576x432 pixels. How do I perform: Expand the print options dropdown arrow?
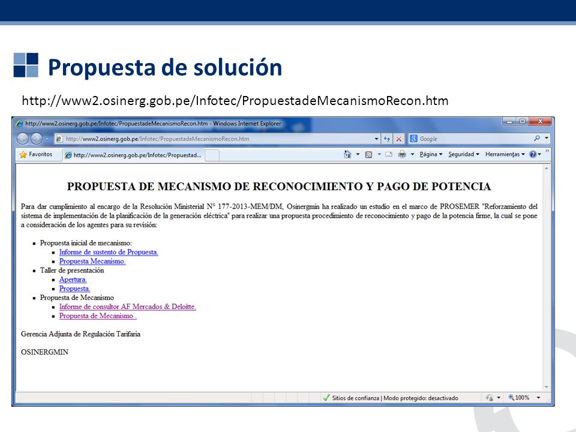(x=413, y=154)
